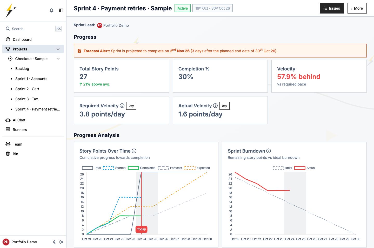Click the Team people icon
Image resolution: width=374 pixels, height=248 pixels.
pyautogui.click(x=8, y=144)
